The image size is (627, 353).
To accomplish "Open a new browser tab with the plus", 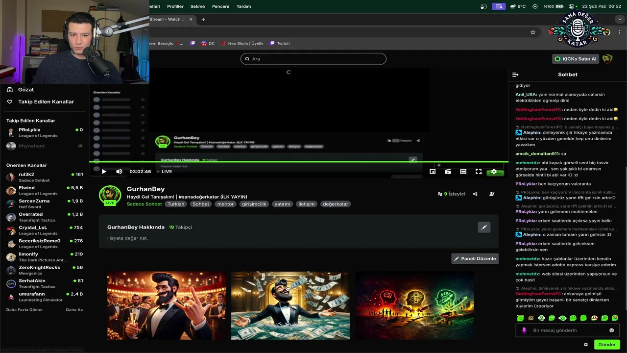I will 203,19.
